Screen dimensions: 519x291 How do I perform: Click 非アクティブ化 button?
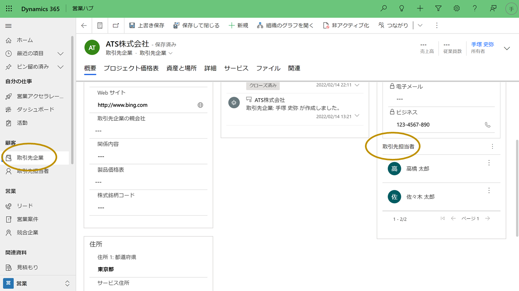tap(346, 25)
